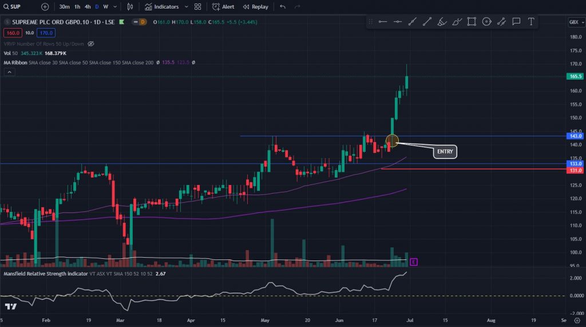Open the layout grid templates icon

click(x=197, y=7)
